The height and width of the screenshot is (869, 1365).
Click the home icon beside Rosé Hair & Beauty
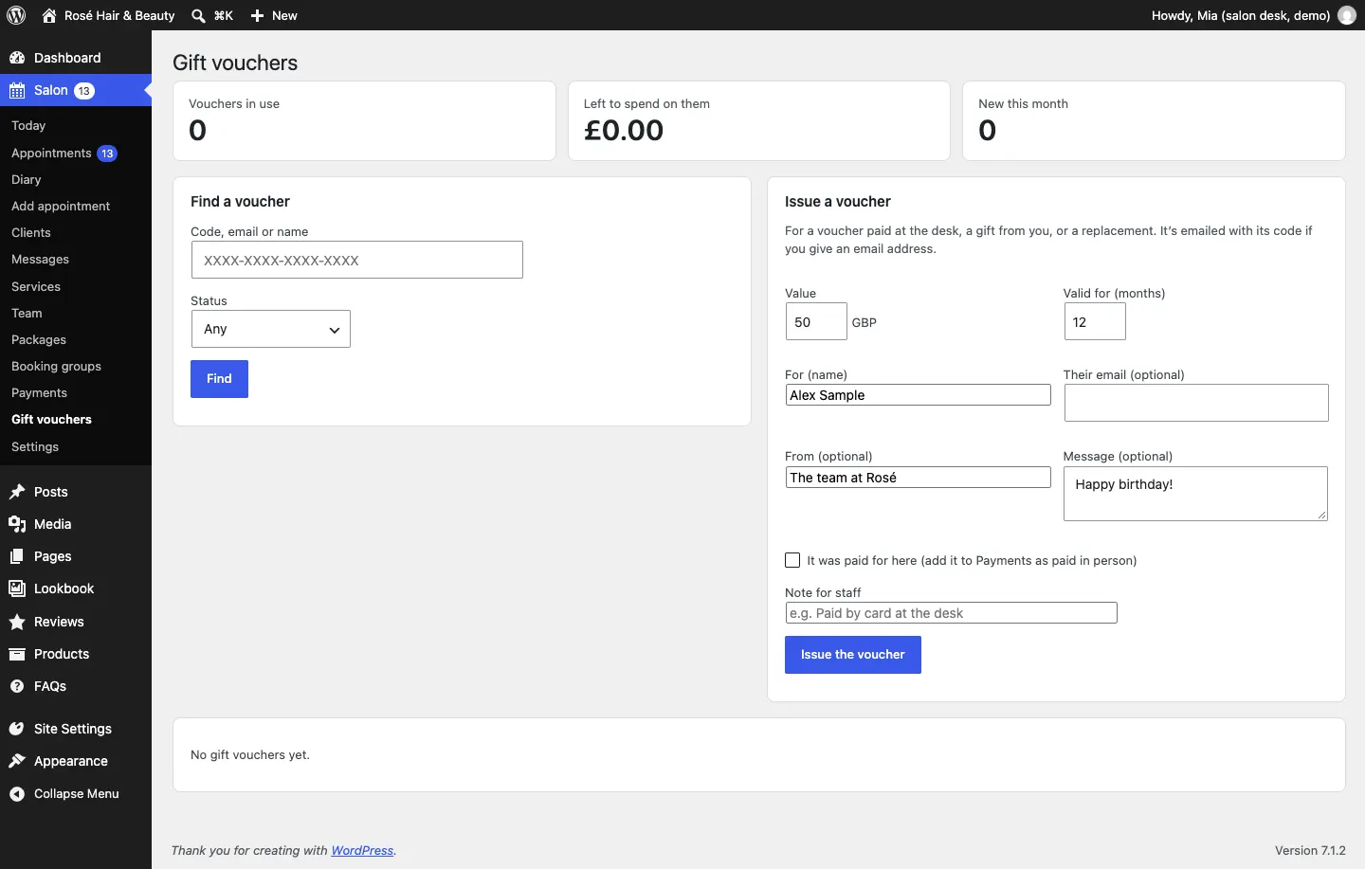49,15
